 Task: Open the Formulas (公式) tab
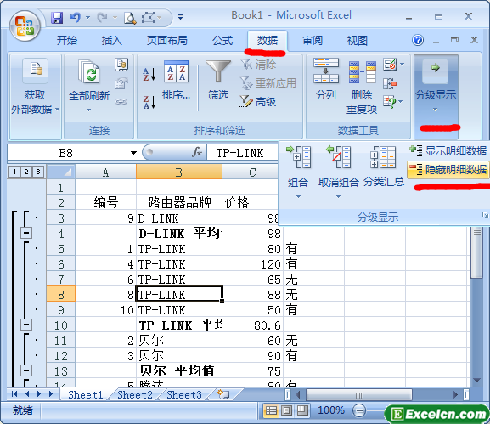[222, 40]
